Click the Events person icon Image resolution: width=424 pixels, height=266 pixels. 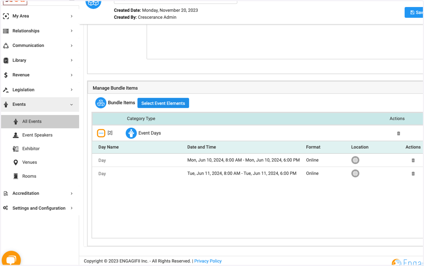[6, 104]
